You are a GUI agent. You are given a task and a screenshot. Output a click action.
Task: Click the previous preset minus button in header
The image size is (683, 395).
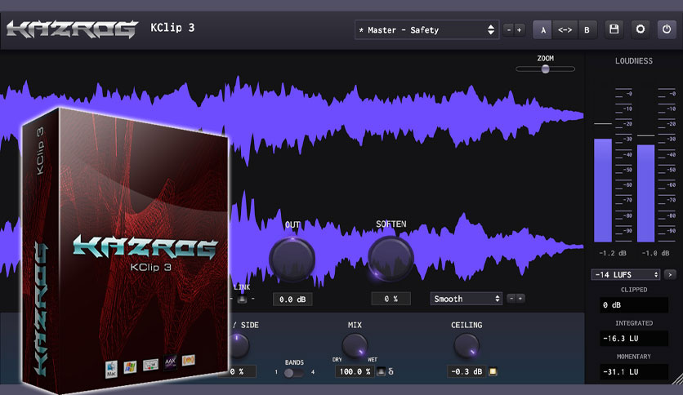coord(508,30)
